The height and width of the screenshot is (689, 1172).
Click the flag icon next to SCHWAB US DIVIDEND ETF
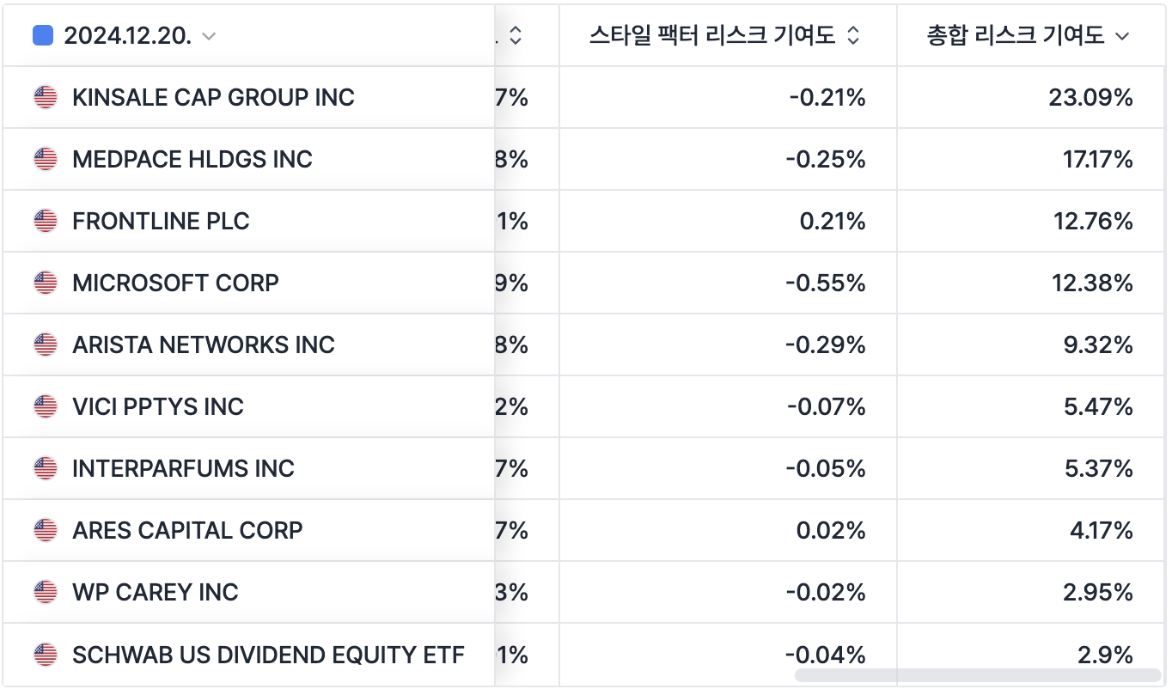tap(45, 655)
